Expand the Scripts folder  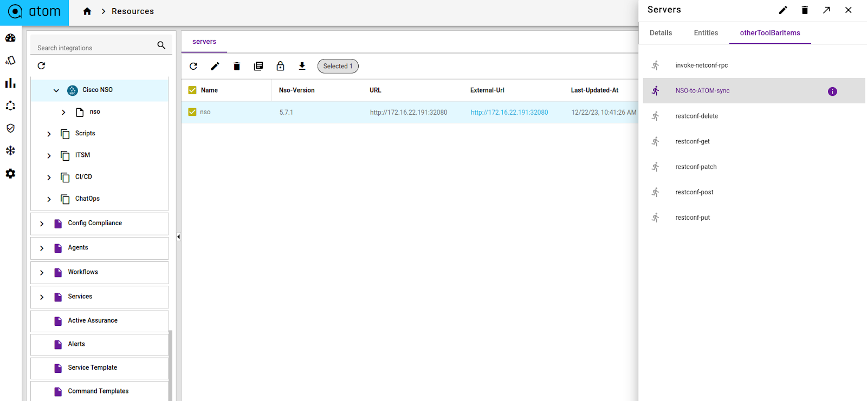point(49,134)
